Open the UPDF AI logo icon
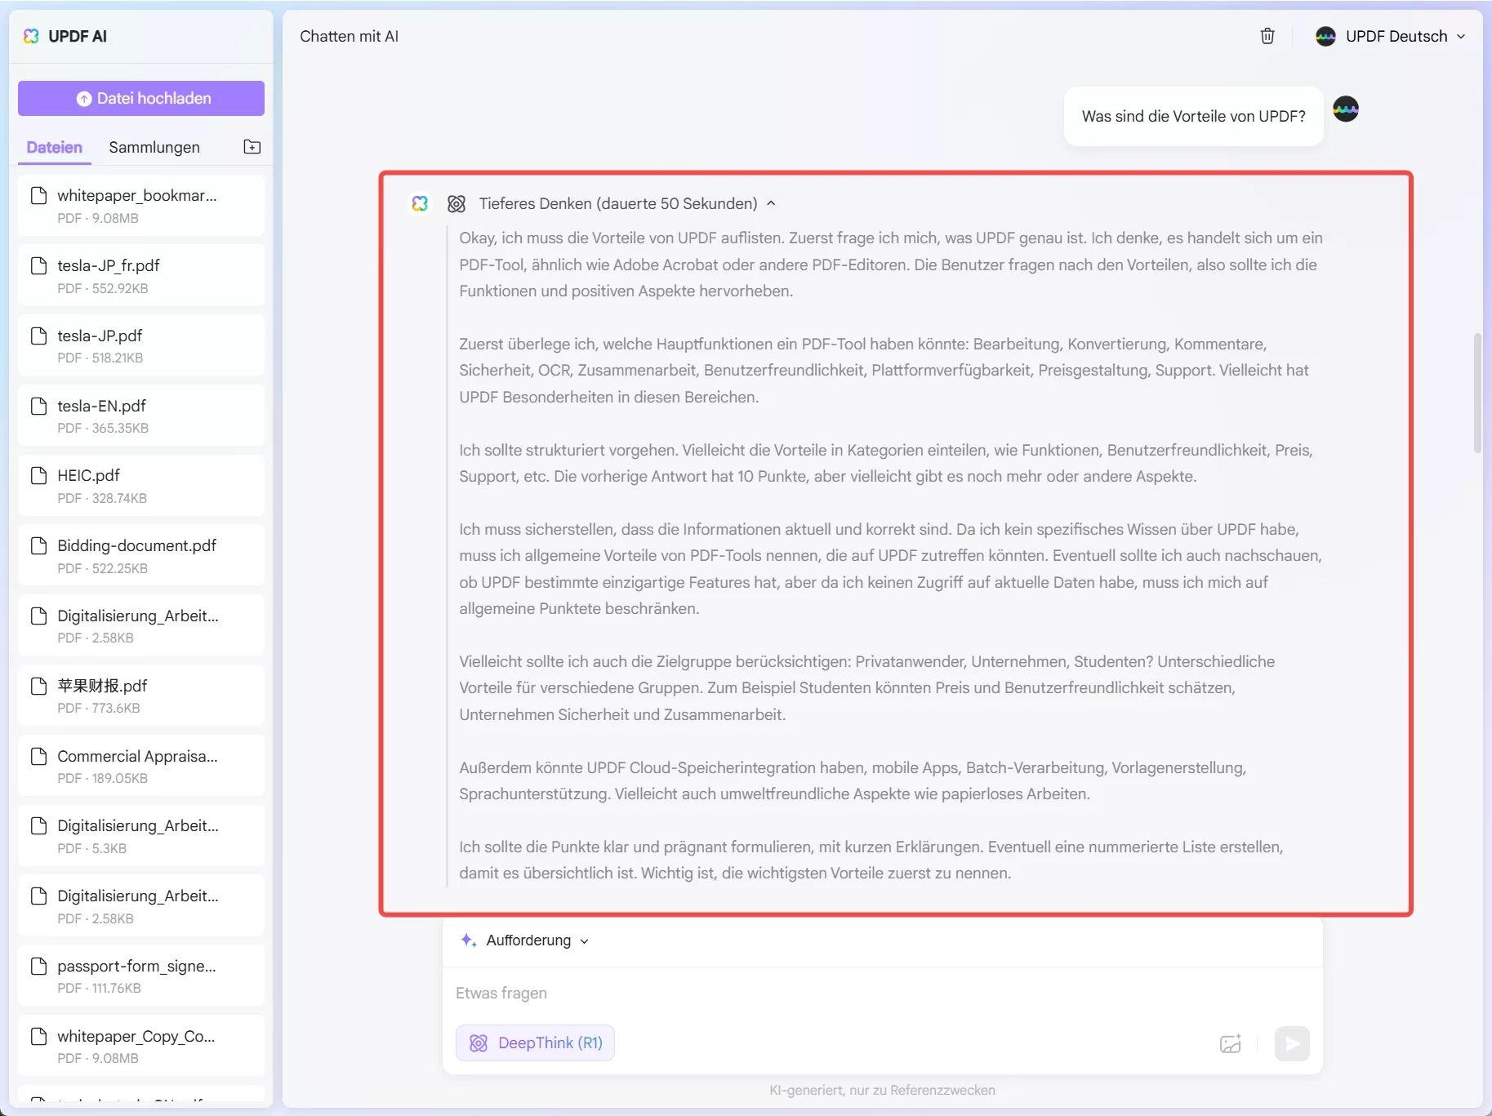Viewport: 1492px width, 1116px height. point(30,36)
